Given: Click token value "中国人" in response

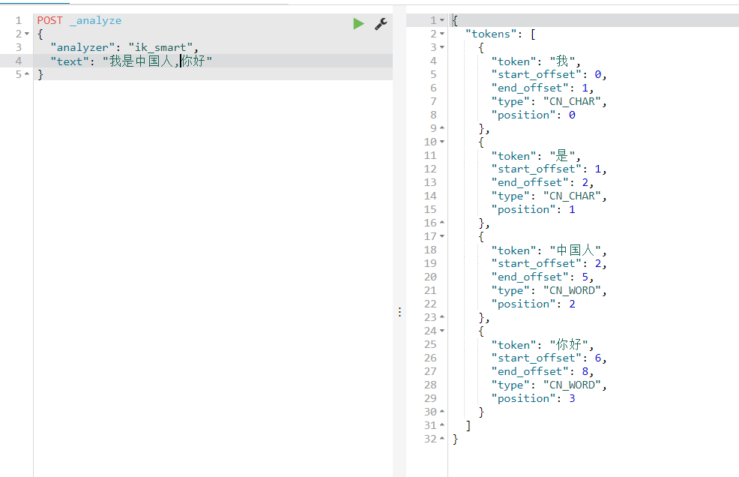Looking at the screenshot, I should coord(575,250).
